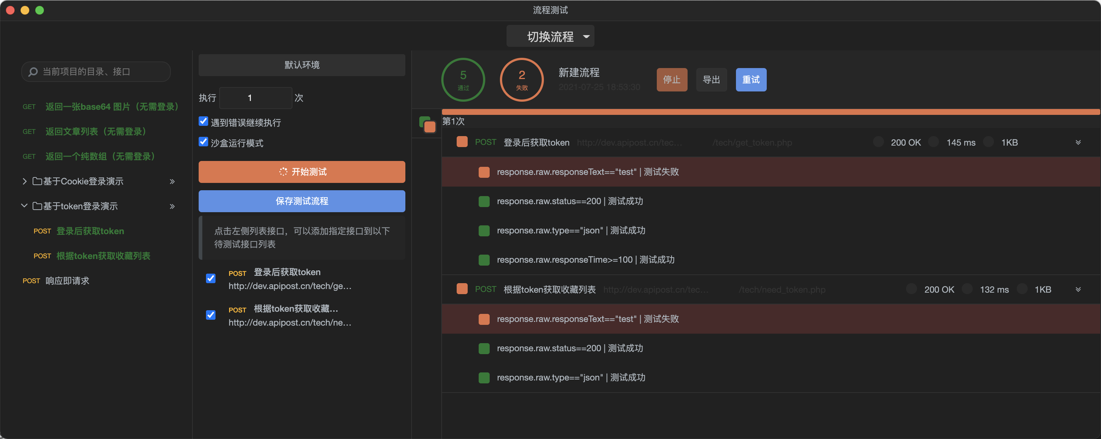
Task: Open the 切换流程 dropdown
Action: coord(550,36)
